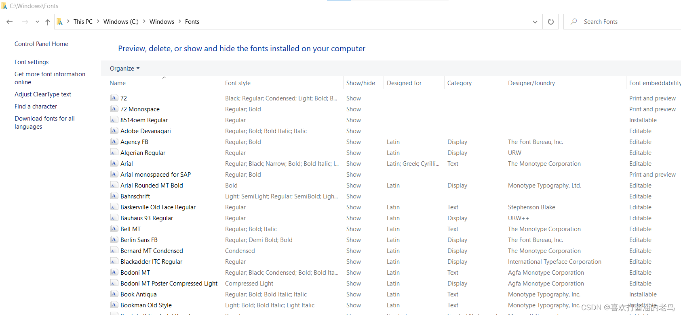Expand chevron between Windows and Fonts breadcrumb
The image size is (681, 315).
(179, 21)
